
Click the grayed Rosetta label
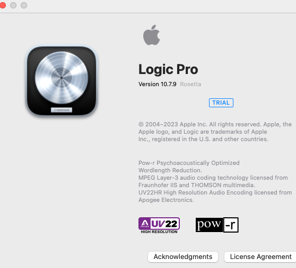[190, 84]
